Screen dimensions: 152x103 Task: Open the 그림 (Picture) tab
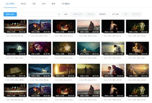(x=34, y=4)
